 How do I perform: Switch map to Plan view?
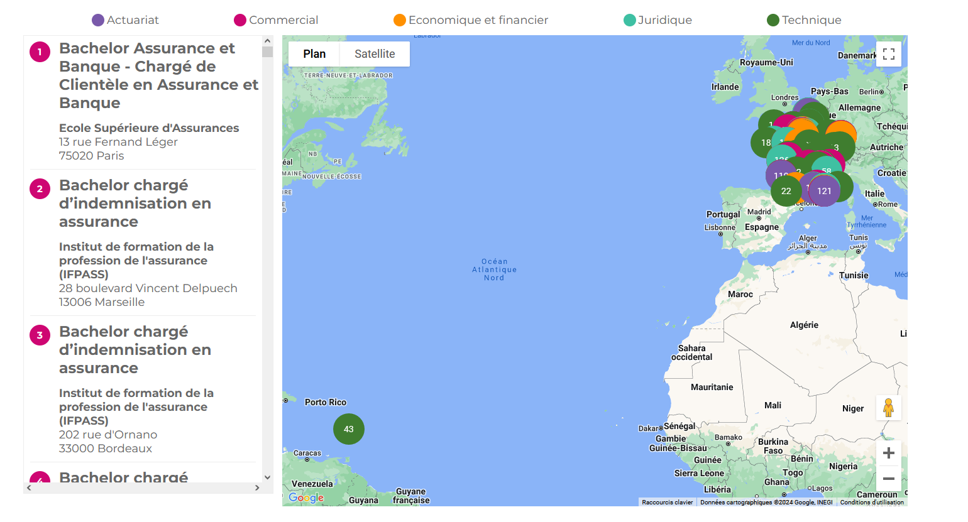coord(314,54)
